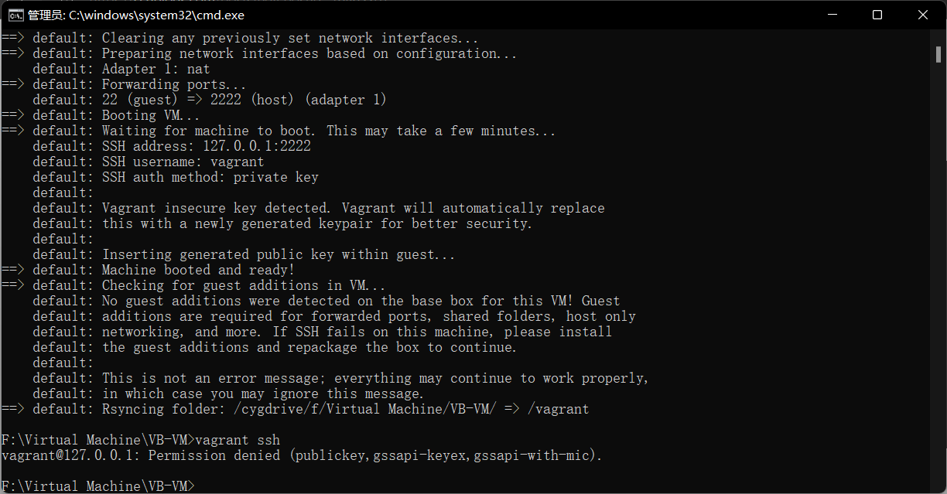The image size is (947, 494).
Task: Click the typed "vagrant ssh" command
Action: 238,440
